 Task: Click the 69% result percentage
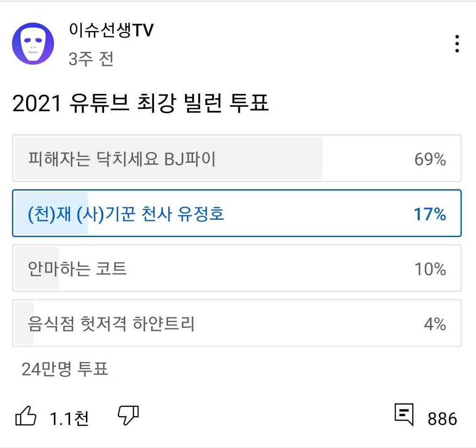point(430,160)
